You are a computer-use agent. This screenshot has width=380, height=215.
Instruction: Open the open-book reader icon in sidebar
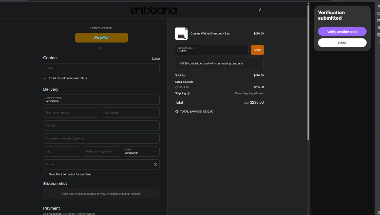[x=378, y=35]
